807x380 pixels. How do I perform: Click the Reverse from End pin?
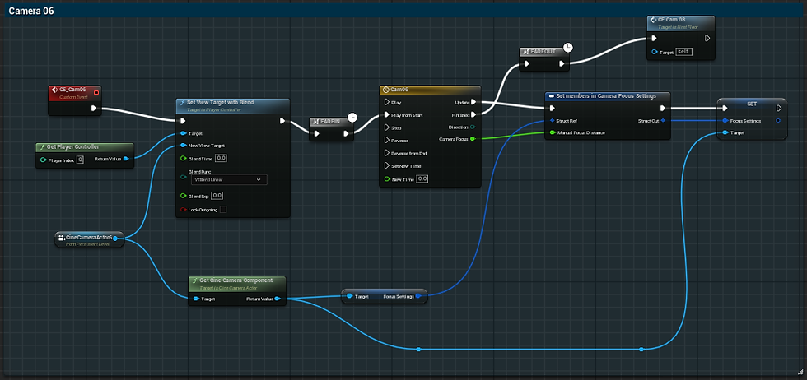click(388, 153)
